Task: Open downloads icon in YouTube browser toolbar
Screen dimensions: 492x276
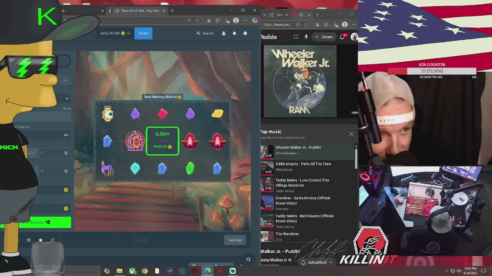Action: click(x=336, y=25)
